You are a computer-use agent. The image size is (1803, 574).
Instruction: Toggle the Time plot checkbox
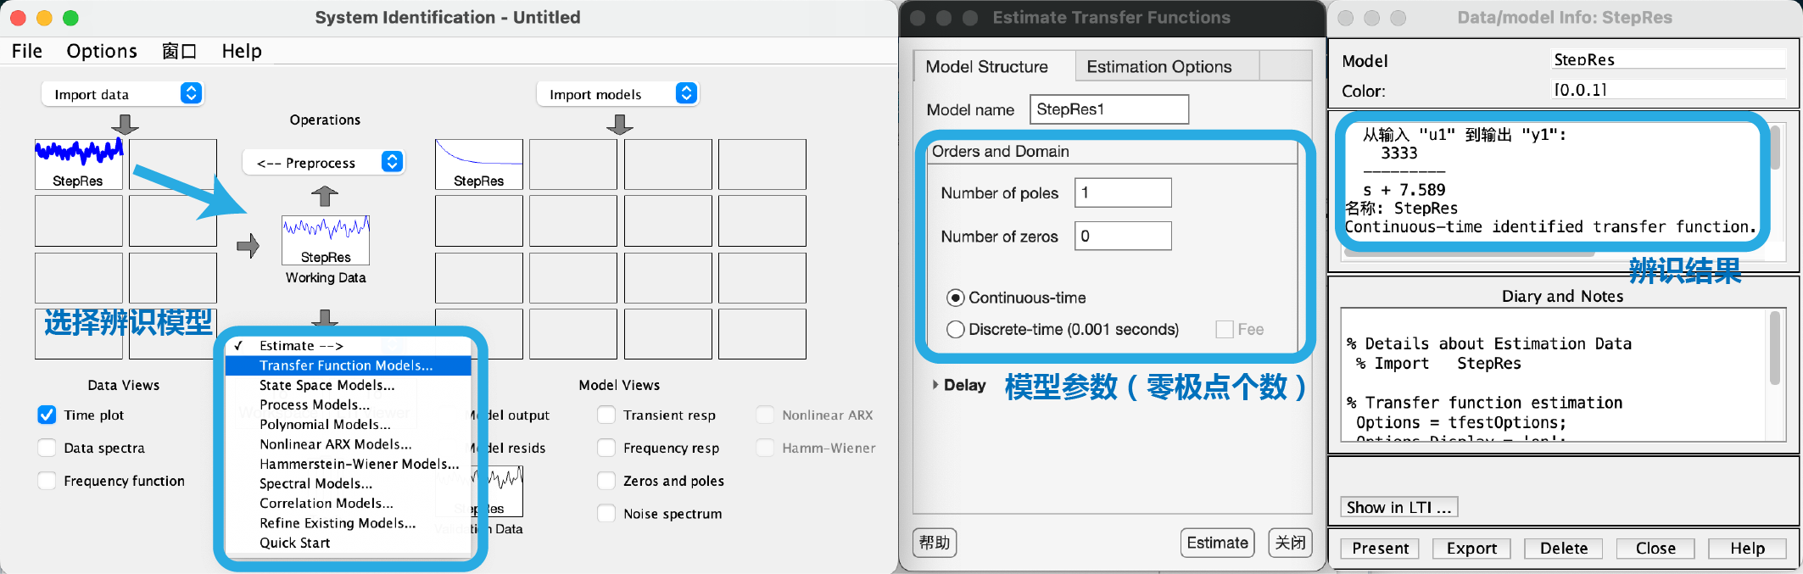pyautogui.click(x=47, y=415)
